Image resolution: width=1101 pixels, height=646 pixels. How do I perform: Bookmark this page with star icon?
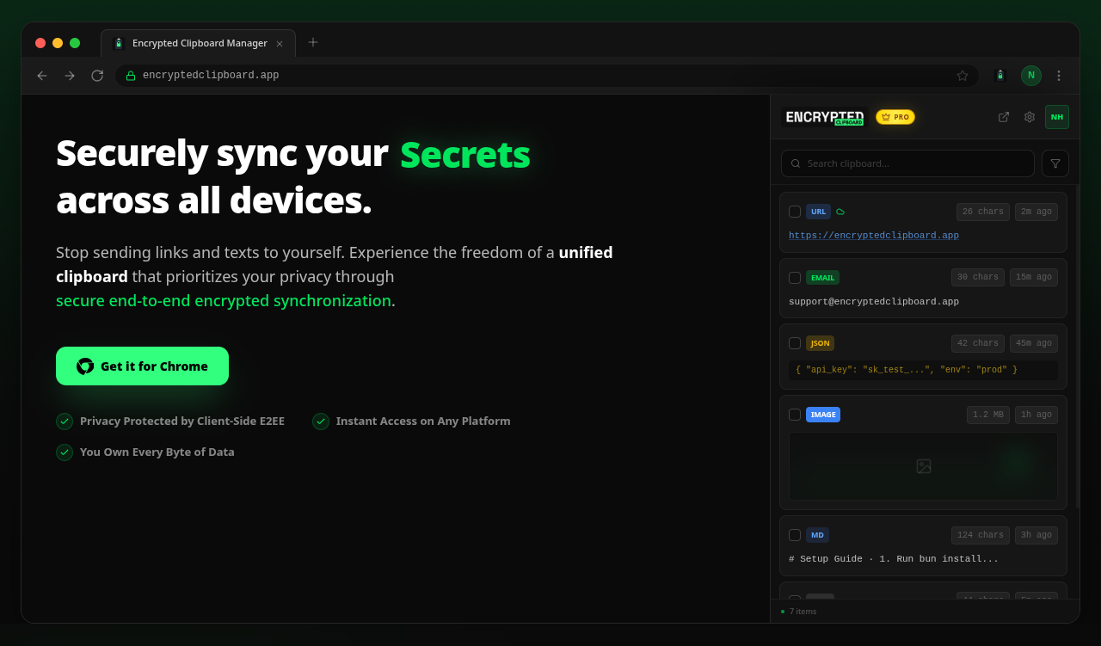pos(962,76)
